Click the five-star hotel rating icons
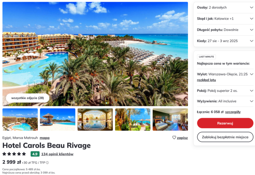 point(14,154)
